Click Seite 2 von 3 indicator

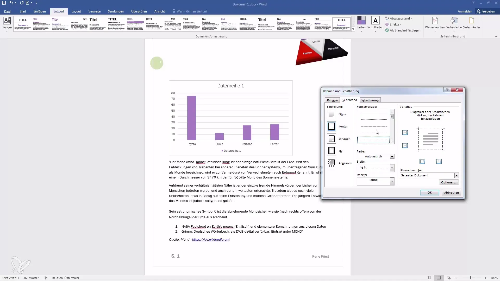[x=10, y=278]
